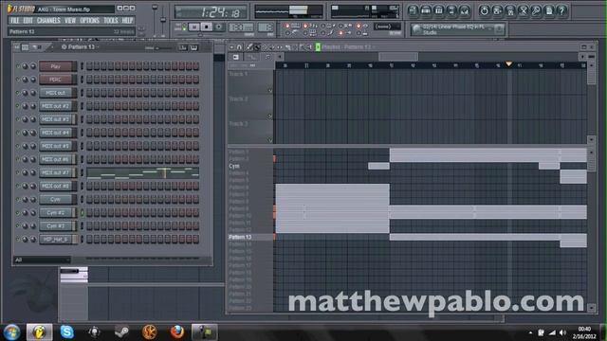Screen dimensions: 607x341
Task: Expand Track 1 options arrow
Action: [x=269, y=91]
